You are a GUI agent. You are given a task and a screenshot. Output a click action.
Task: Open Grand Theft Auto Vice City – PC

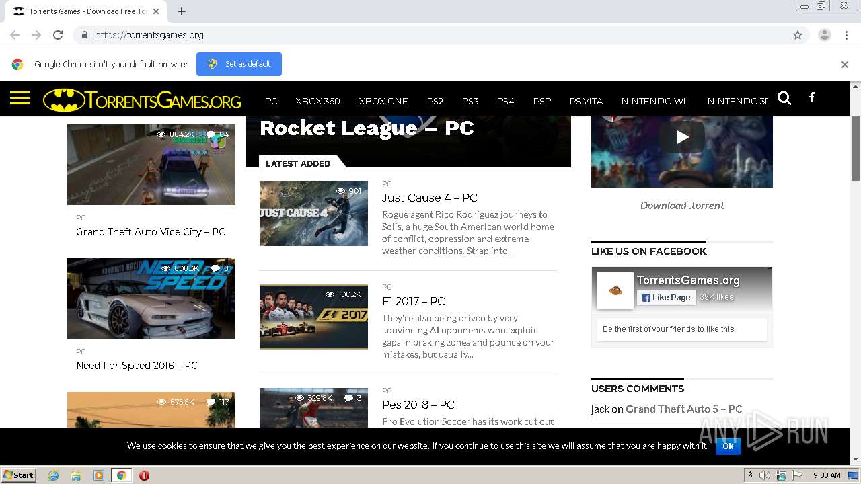pos(151,231)
